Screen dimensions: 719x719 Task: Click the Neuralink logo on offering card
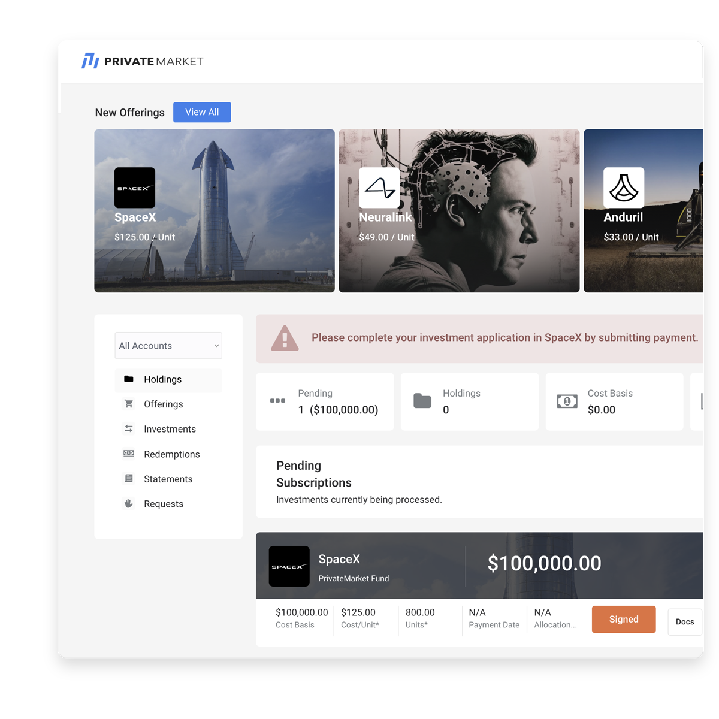coord(379,188)
